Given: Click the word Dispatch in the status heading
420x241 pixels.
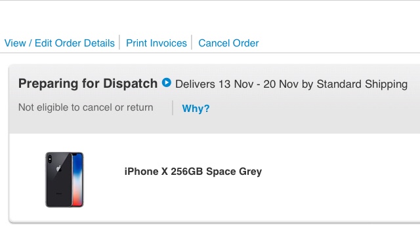Looking at the screenshot, I should pyautogui.click(x=130, y=84).
